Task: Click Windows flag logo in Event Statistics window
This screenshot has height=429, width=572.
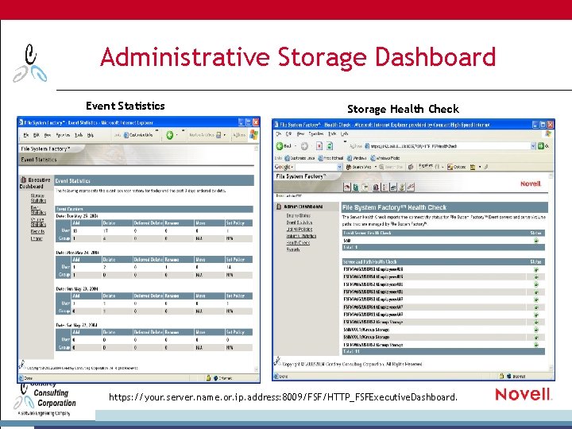Action: pos(254,135)
